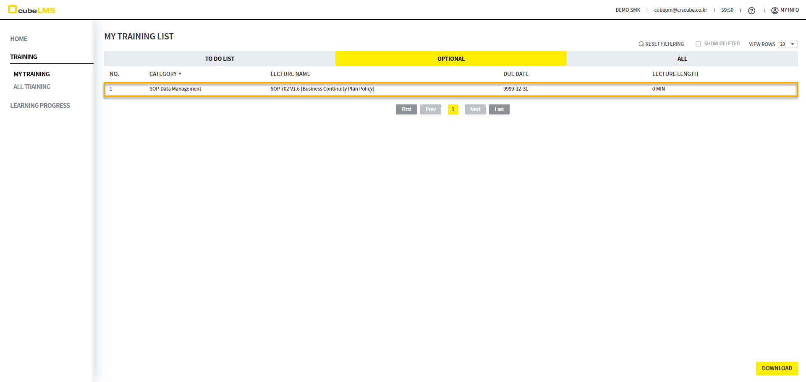Select My Training in the sidebar

(x=32, y=74)
